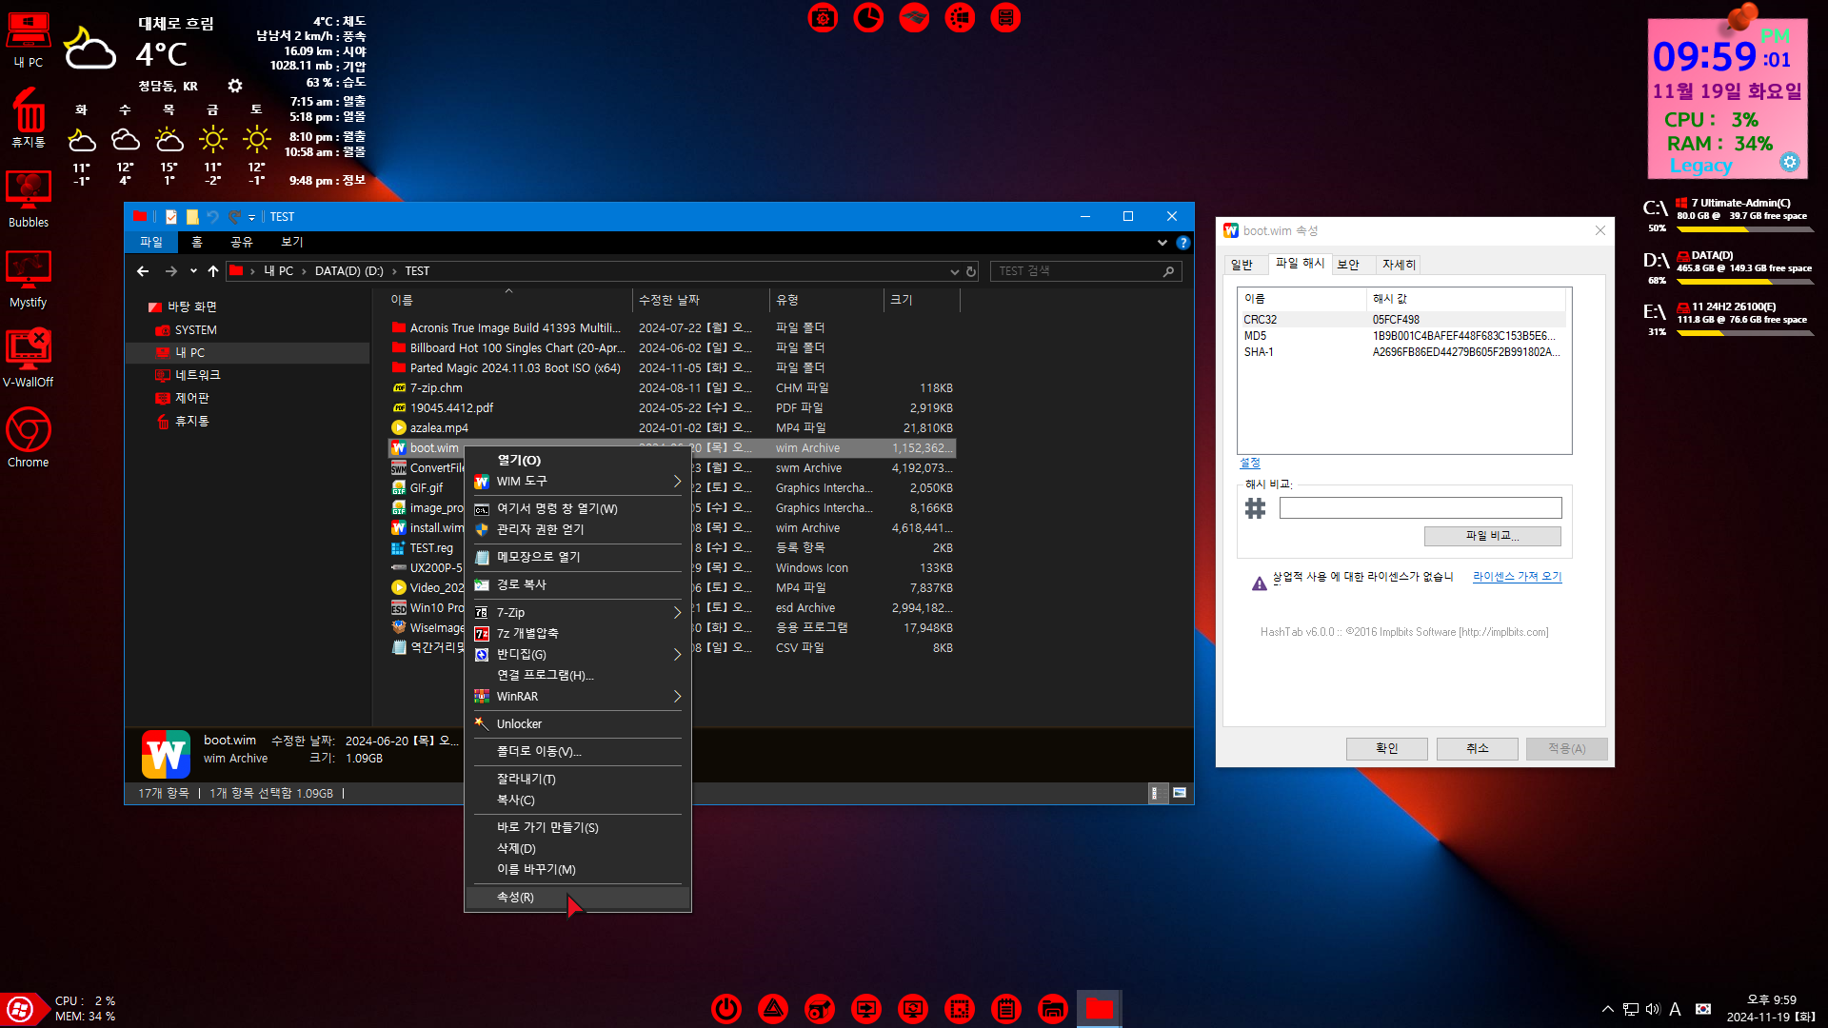Open the 파일 ribbon tab
The height and width of the screenshot is (1028, 1828).
click(151, 243)
